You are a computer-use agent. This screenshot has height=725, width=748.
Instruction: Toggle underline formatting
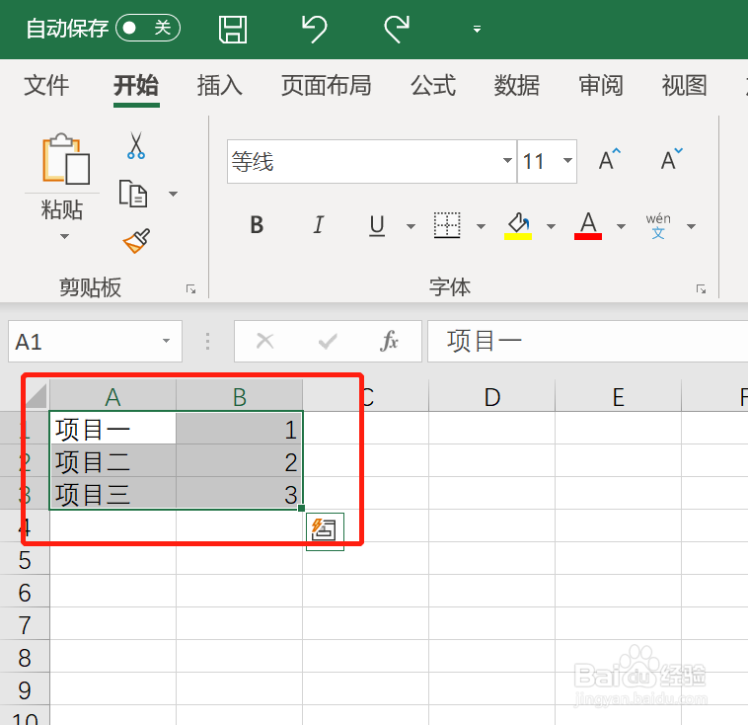pyautogui.click(x=377, y=226)
